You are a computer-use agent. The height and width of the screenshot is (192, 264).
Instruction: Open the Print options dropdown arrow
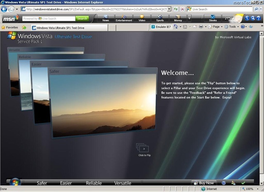(206, 27)
